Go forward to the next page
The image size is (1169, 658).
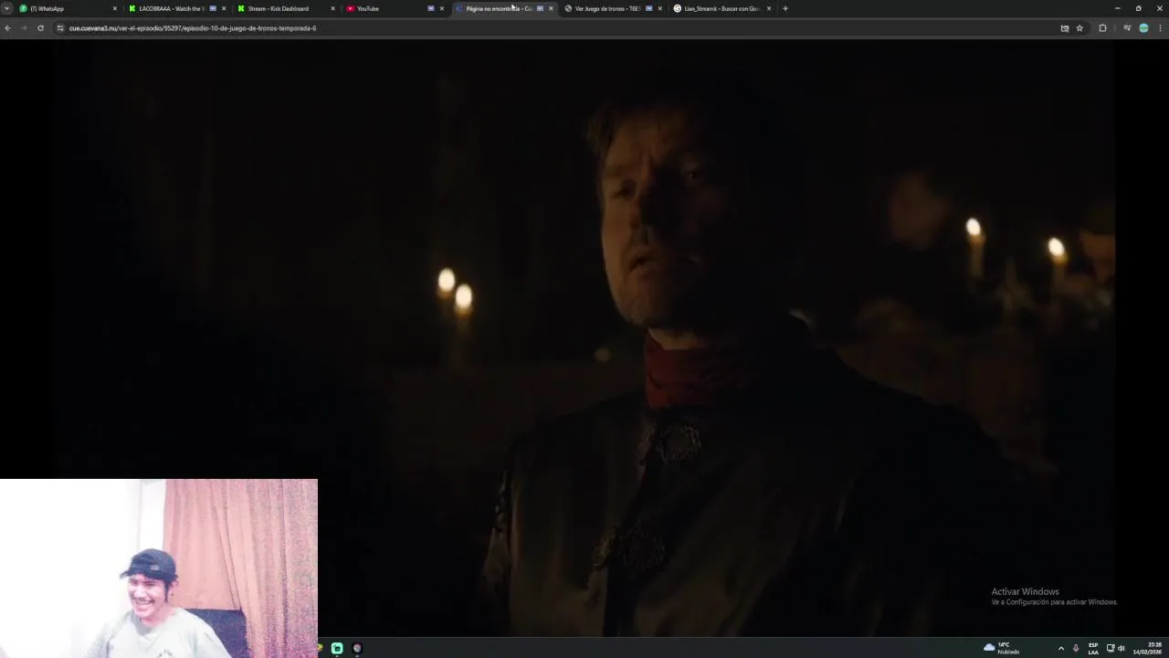point(24,28)
